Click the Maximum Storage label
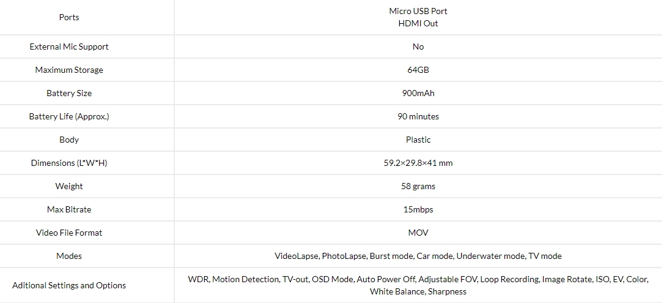 pos(69,70)
